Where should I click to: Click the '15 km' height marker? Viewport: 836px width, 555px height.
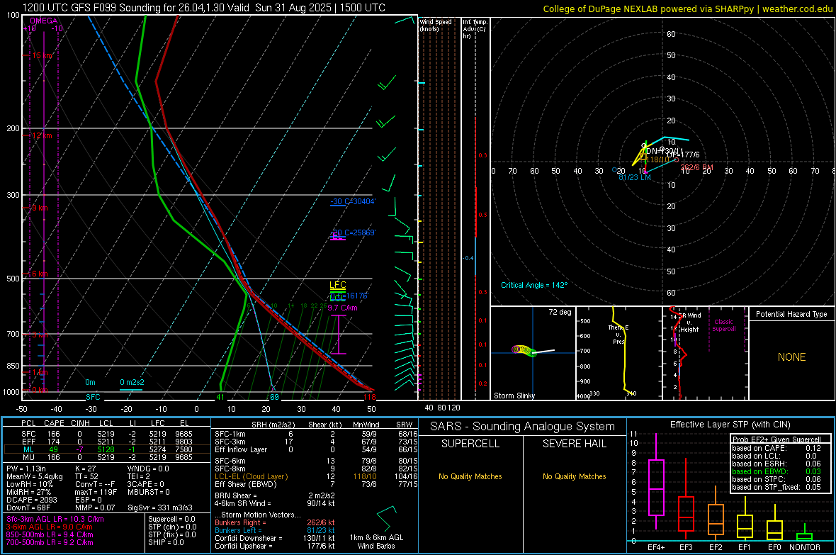click(x=42, y=55)
